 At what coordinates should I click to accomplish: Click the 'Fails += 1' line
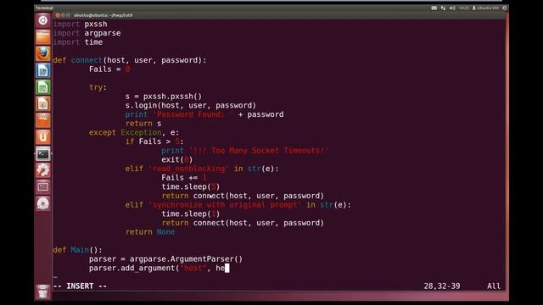click(184, 178)
